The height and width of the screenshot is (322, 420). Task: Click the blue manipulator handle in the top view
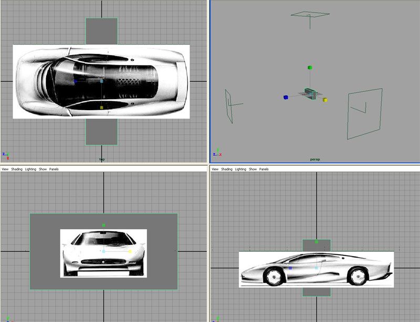(76, 81)
